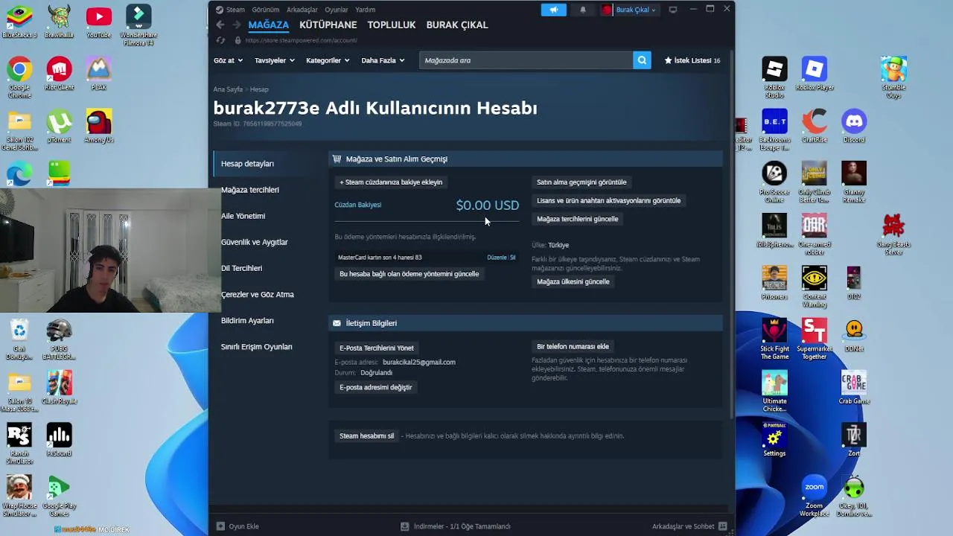Click Steam cüzdanınıza bakiye ekleyin button
The image size is (953, 536).
click(391, 182)
